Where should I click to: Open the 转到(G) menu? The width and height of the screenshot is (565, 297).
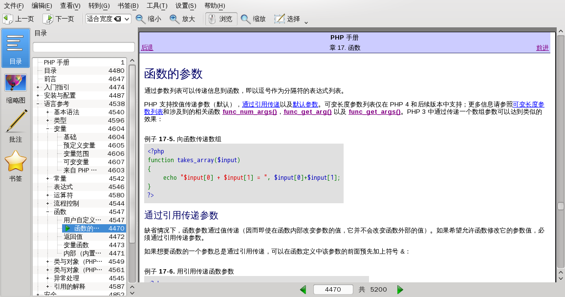[x=99, y=6]
